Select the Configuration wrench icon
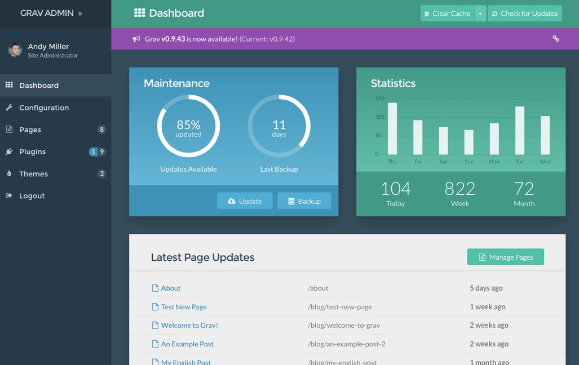The image size is (579, 365). (8, 107)
